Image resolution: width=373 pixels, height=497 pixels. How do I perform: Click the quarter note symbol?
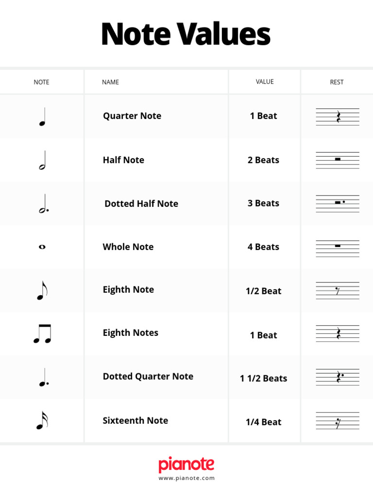coord(42,117)
